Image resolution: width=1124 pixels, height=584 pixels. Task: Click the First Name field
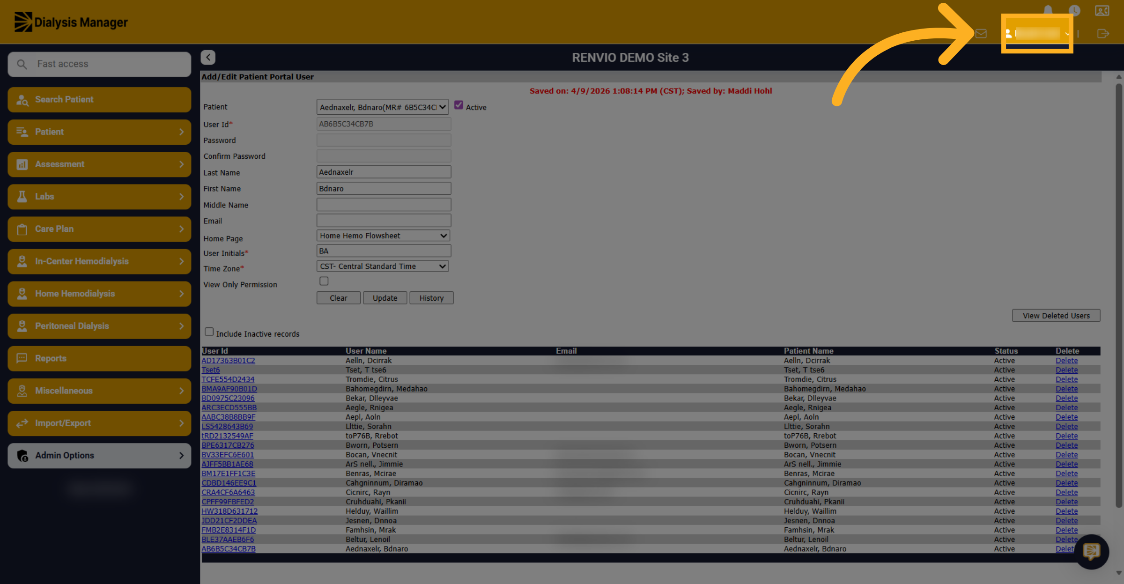coord(384,188)
